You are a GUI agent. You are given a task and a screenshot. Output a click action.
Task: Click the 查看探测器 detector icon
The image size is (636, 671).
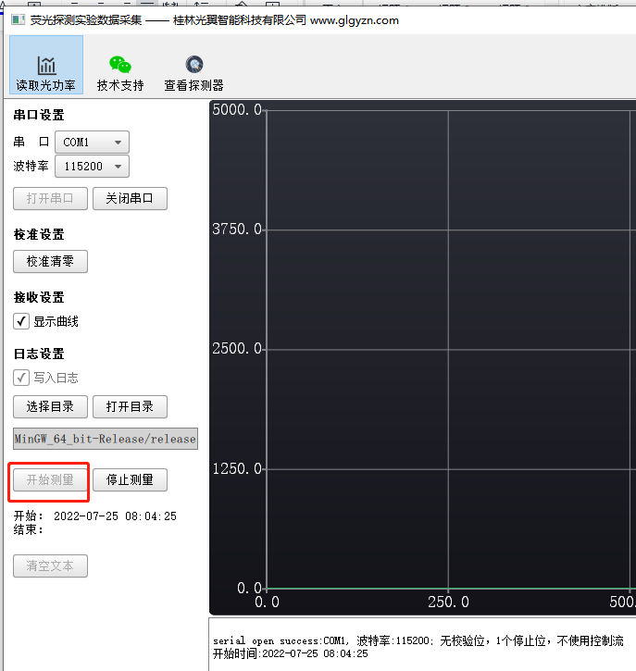(x=193, y=66)
